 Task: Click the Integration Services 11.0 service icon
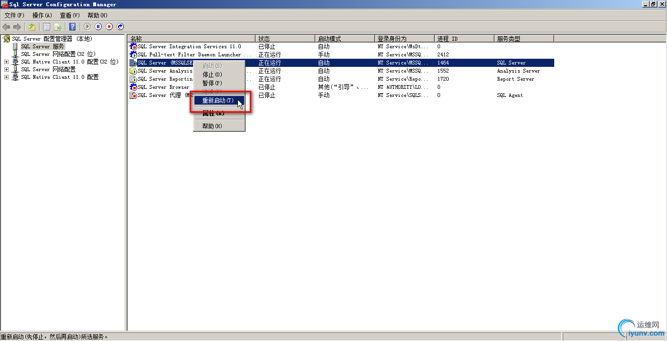coord(133,47)
